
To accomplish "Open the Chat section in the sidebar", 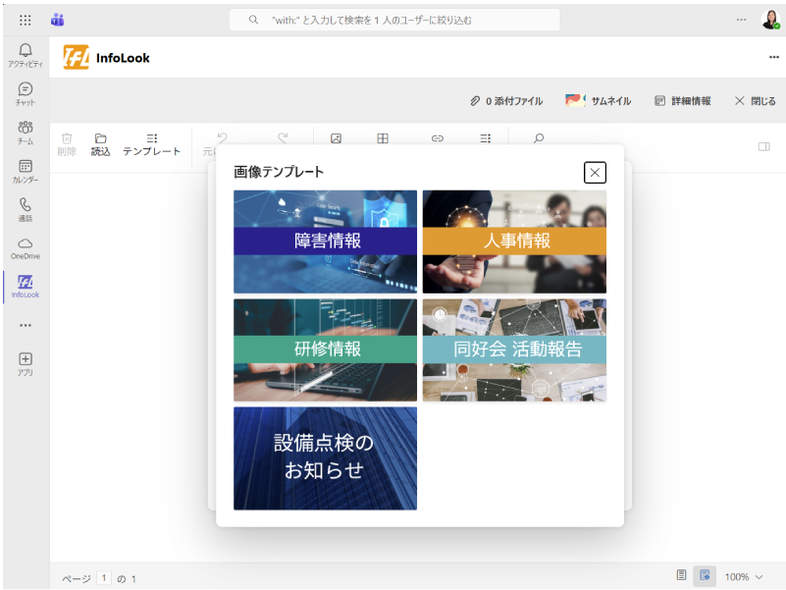I will coord(25,93).
